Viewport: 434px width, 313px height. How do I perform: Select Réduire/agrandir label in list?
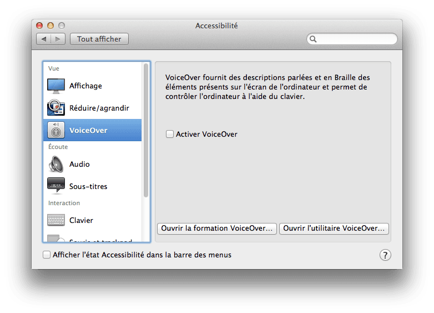[99, 108]
